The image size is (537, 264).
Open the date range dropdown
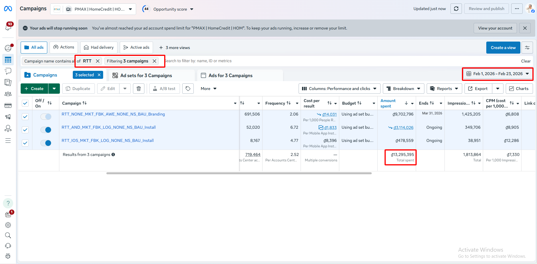click(498, 74)
